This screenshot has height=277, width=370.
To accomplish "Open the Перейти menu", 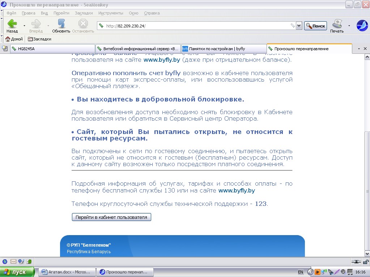I will [61, 13].
